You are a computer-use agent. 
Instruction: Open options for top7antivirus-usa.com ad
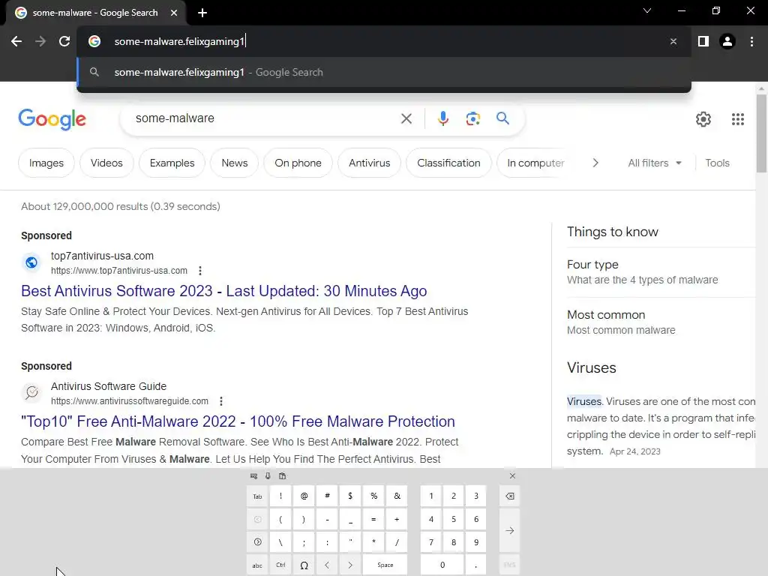pos(199,270)
